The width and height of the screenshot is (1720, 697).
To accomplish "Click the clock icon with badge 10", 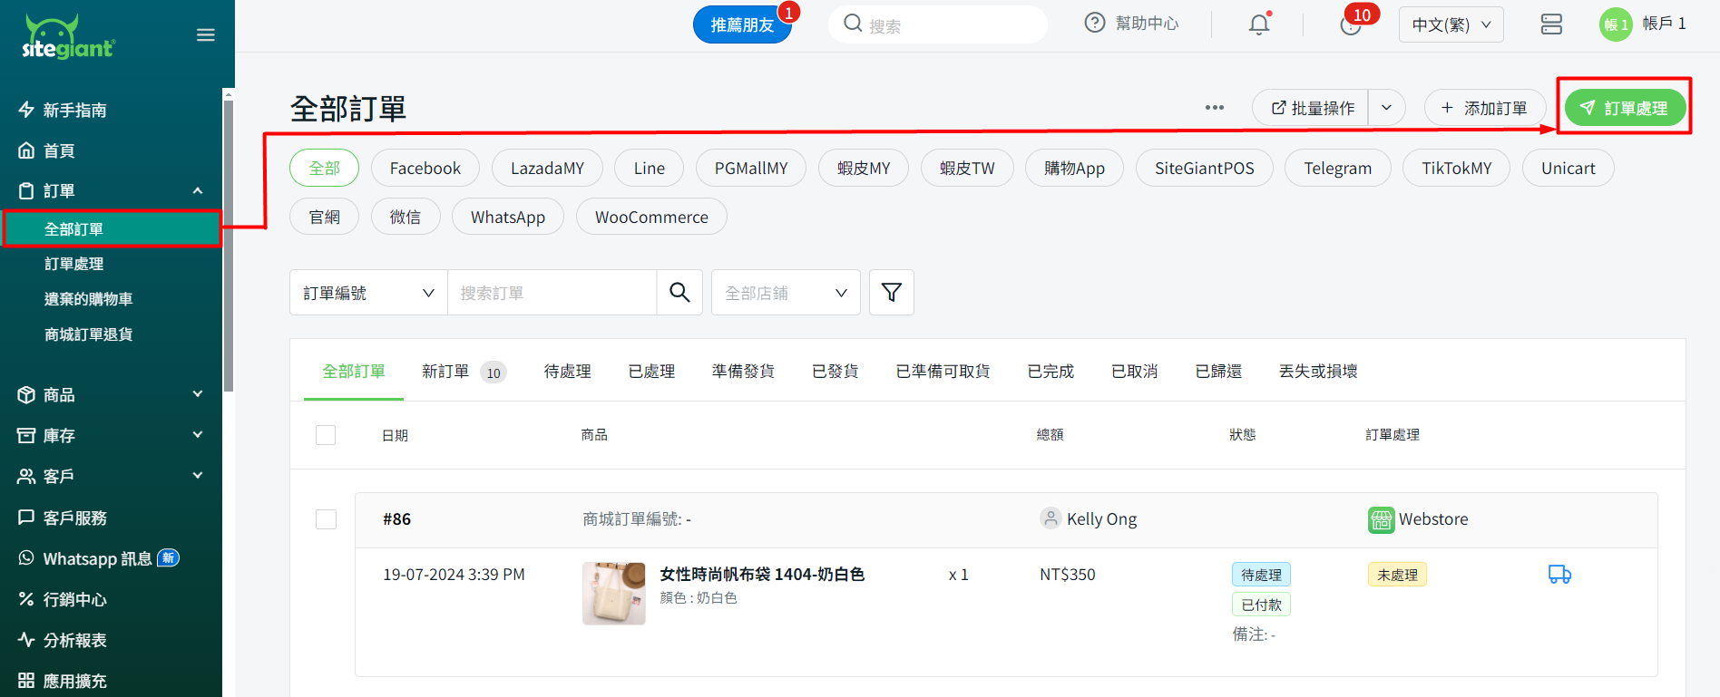I will coord(1351,24).
